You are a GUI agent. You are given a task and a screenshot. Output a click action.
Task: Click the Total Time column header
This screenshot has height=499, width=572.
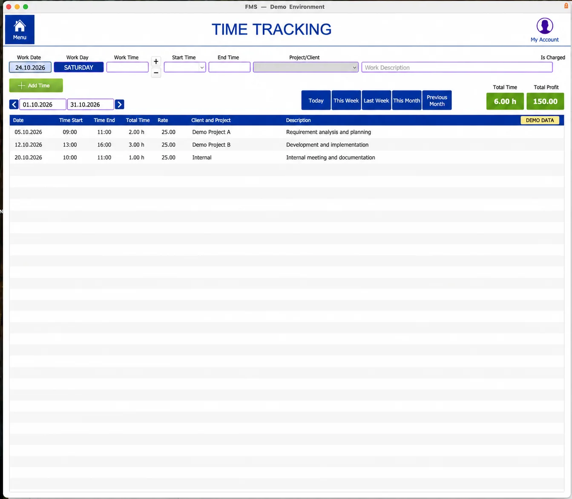click(x=138, y=120)
